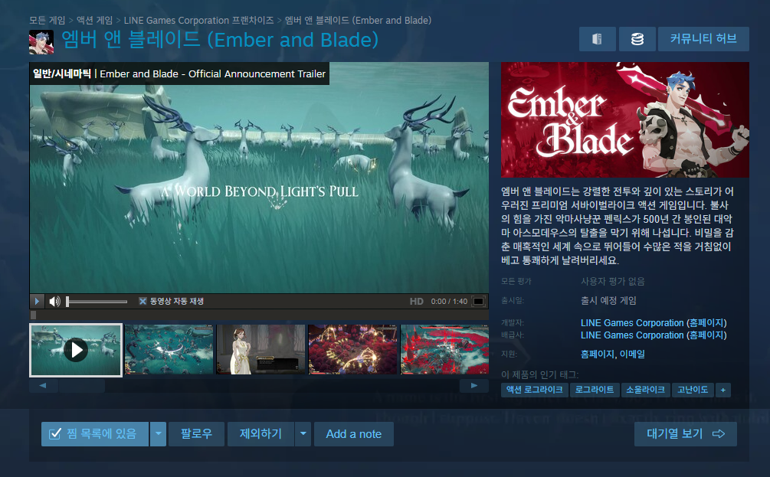This screenshot has height=477, width=770.
Task: Open LINE Games Corporation 프랜차이즈 breadcrumb
Action: click(x=198, y=20)
